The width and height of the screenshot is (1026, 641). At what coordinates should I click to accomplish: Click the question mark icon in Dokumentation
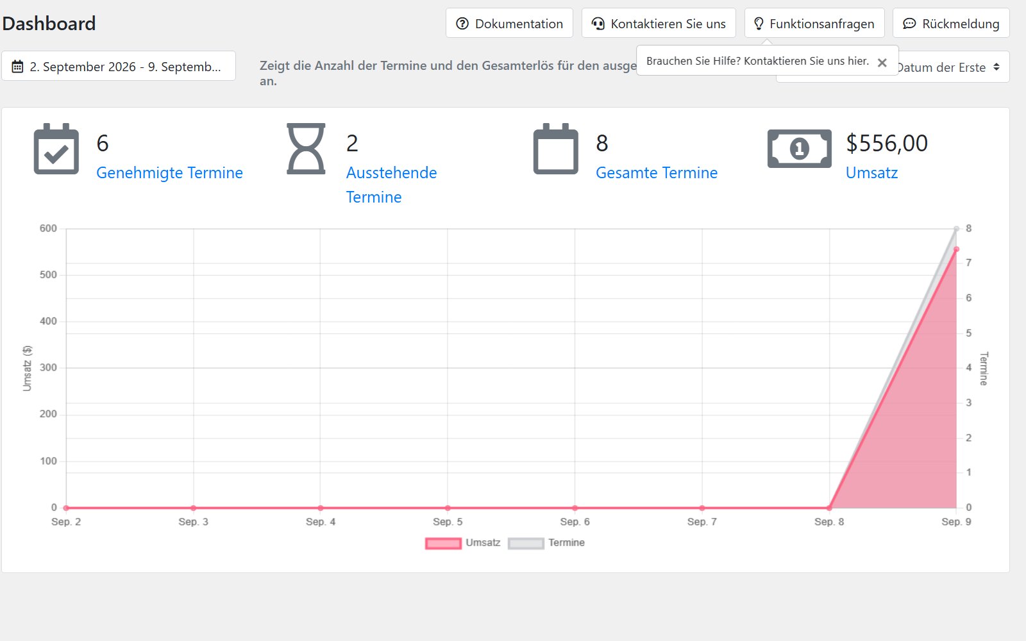pyautogui.click(x=462, y=24)
